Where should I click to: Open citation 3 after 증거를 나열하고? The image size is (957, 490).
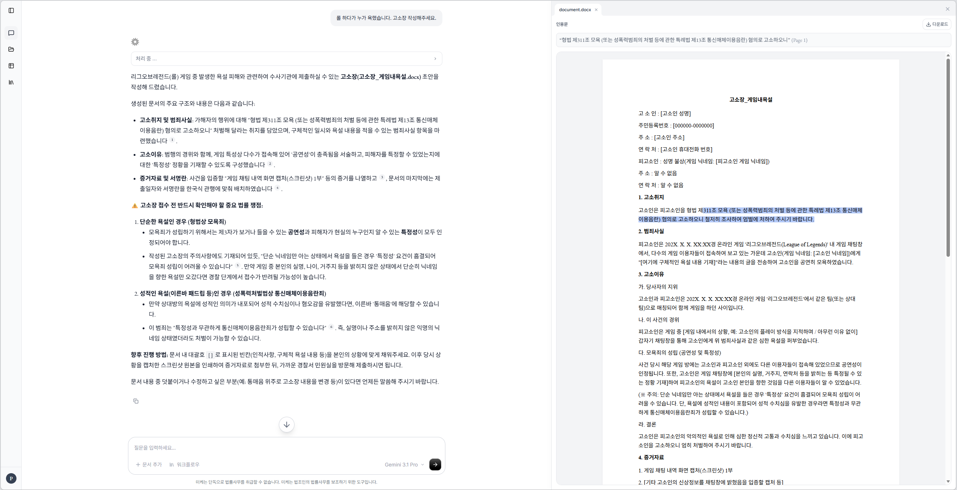[x=382, y=178]
